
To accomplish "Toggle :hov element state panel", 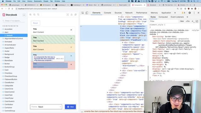I will pyautogui.click(x=182, y=21).
